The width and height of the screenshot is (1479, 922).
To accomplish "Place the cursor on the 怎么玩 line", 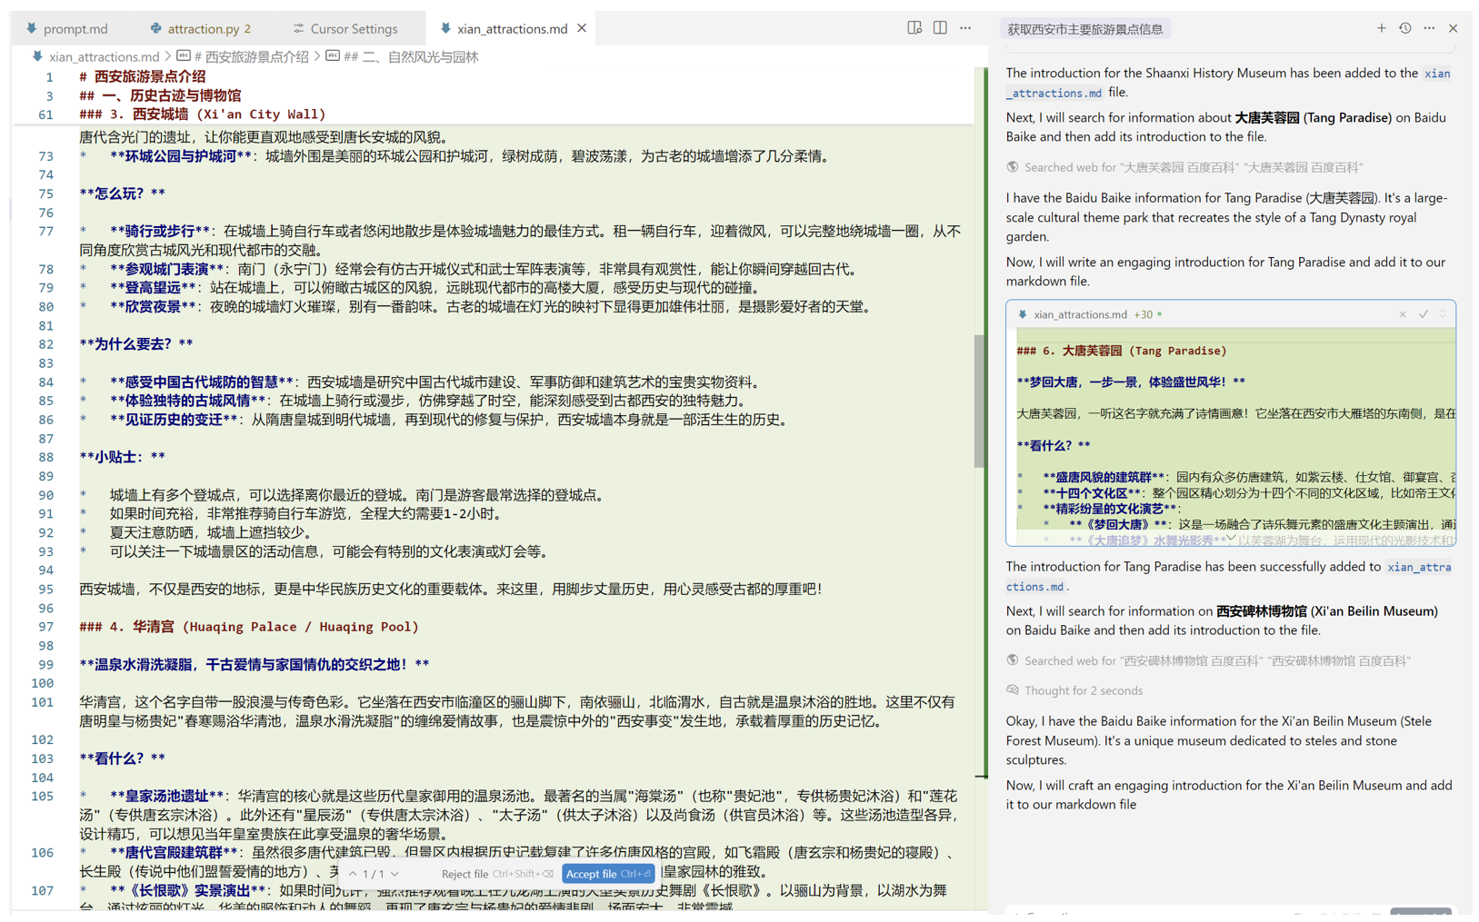I will coord(122,193).
